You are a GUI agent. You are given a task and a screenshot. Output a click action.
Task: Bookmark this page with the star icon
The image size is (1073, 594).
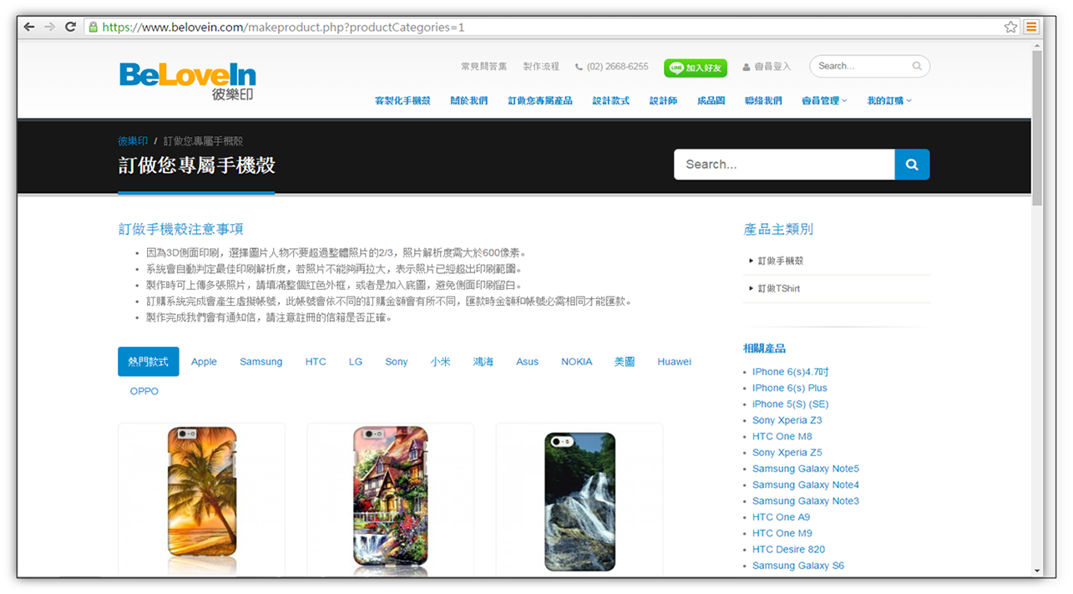pyautogui.click(x=1010, y=27)
